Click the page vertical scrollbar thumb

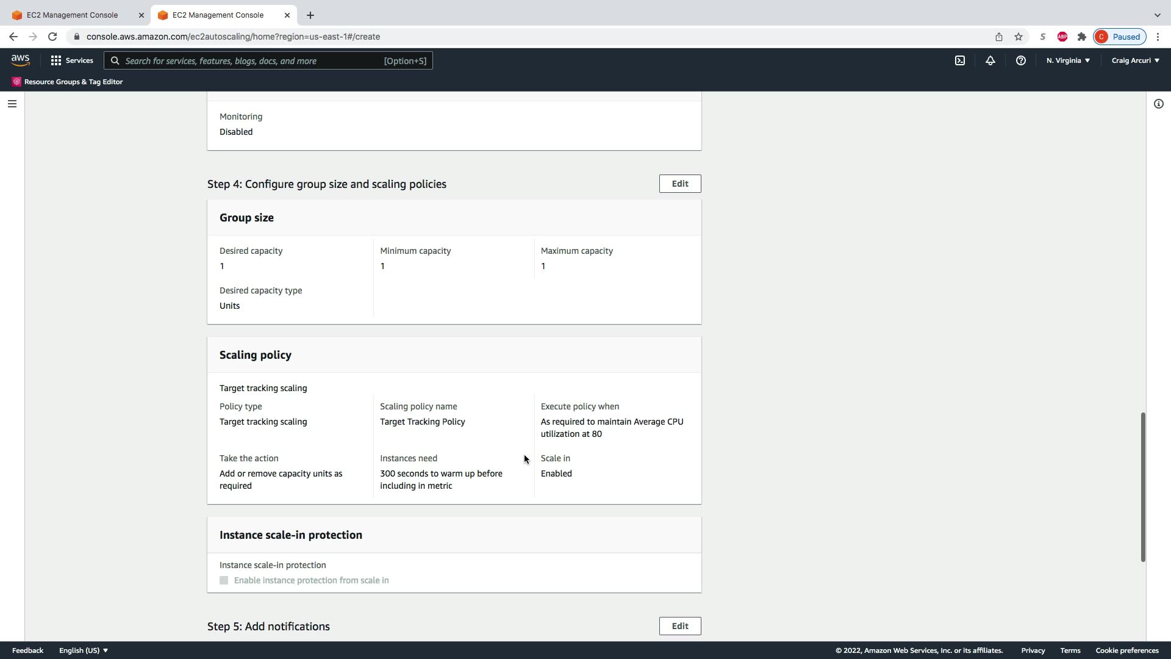coord(1143,486)
